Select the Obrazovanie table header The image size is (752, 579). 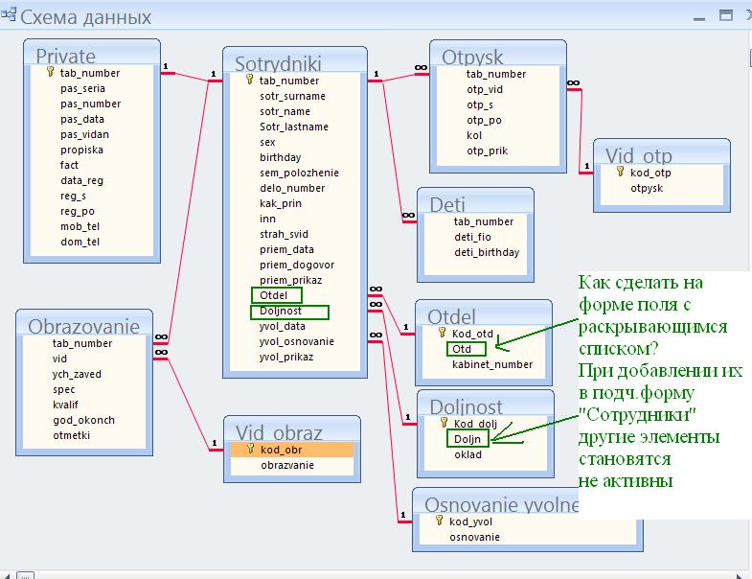click(84, 323)
